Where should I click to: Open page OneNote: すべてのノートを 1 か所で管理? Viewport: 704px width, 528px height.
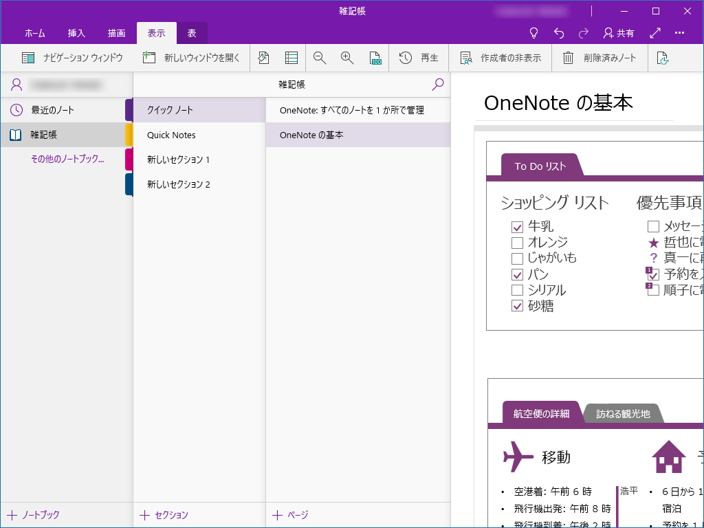357,110
